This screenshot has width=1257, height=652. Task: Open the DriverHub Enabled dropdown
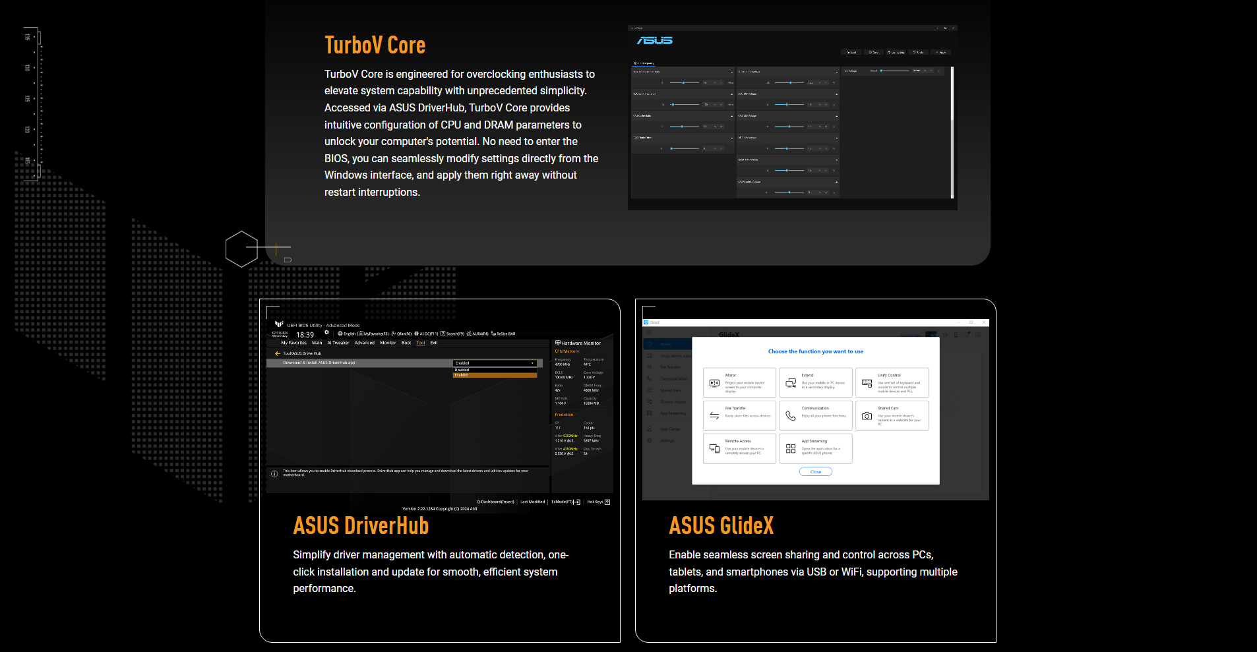(495, 363)
